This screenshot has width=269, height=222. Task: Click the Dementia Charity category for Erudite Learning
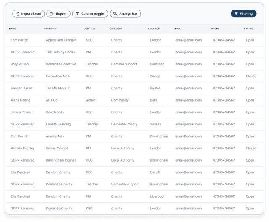[124, 124]
